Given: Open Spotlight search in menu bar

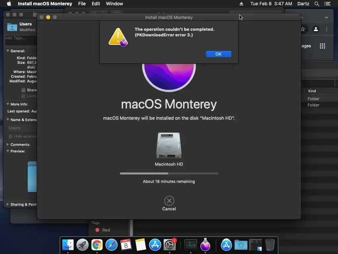Looking at the screenshot, I should click(317, 4).
